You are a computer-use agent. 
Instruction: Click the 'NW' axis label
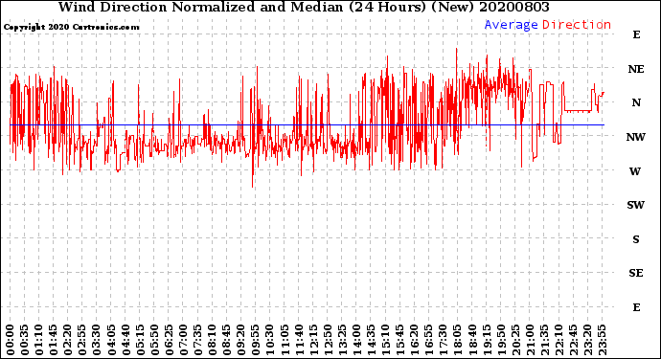click(636, 137)
